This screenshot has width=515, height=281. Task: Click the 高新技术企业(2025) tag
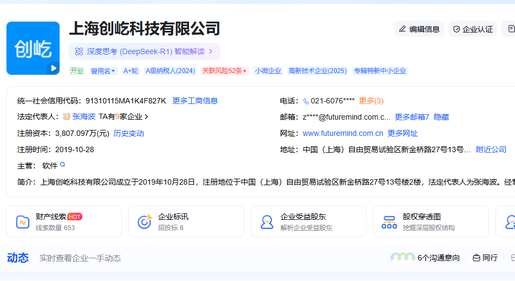317,71
